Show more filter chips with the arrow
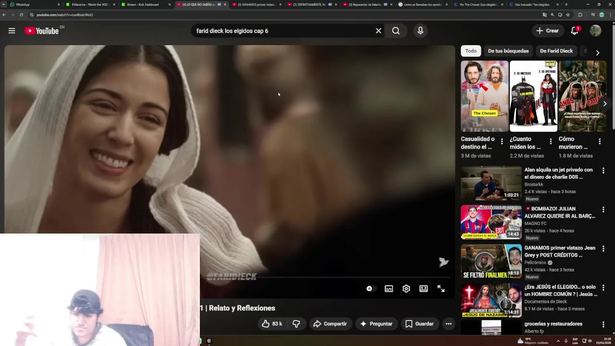 coord(598,52)
